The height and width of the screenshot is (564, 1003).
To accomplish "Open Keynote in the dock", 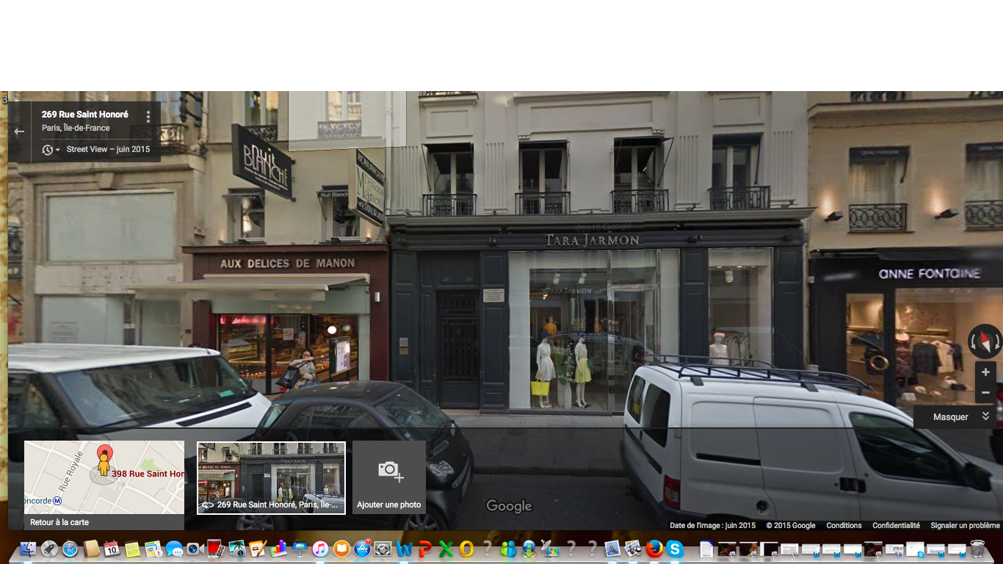I will click(x=300, y=549).
